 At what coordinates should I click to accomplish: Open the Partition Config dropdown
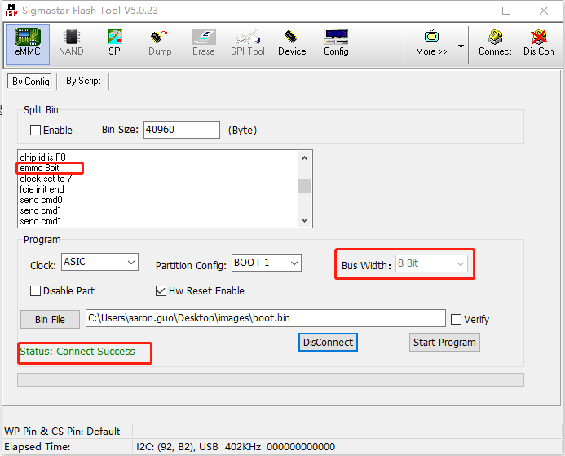pyautogui.click(x=294, y=263)
